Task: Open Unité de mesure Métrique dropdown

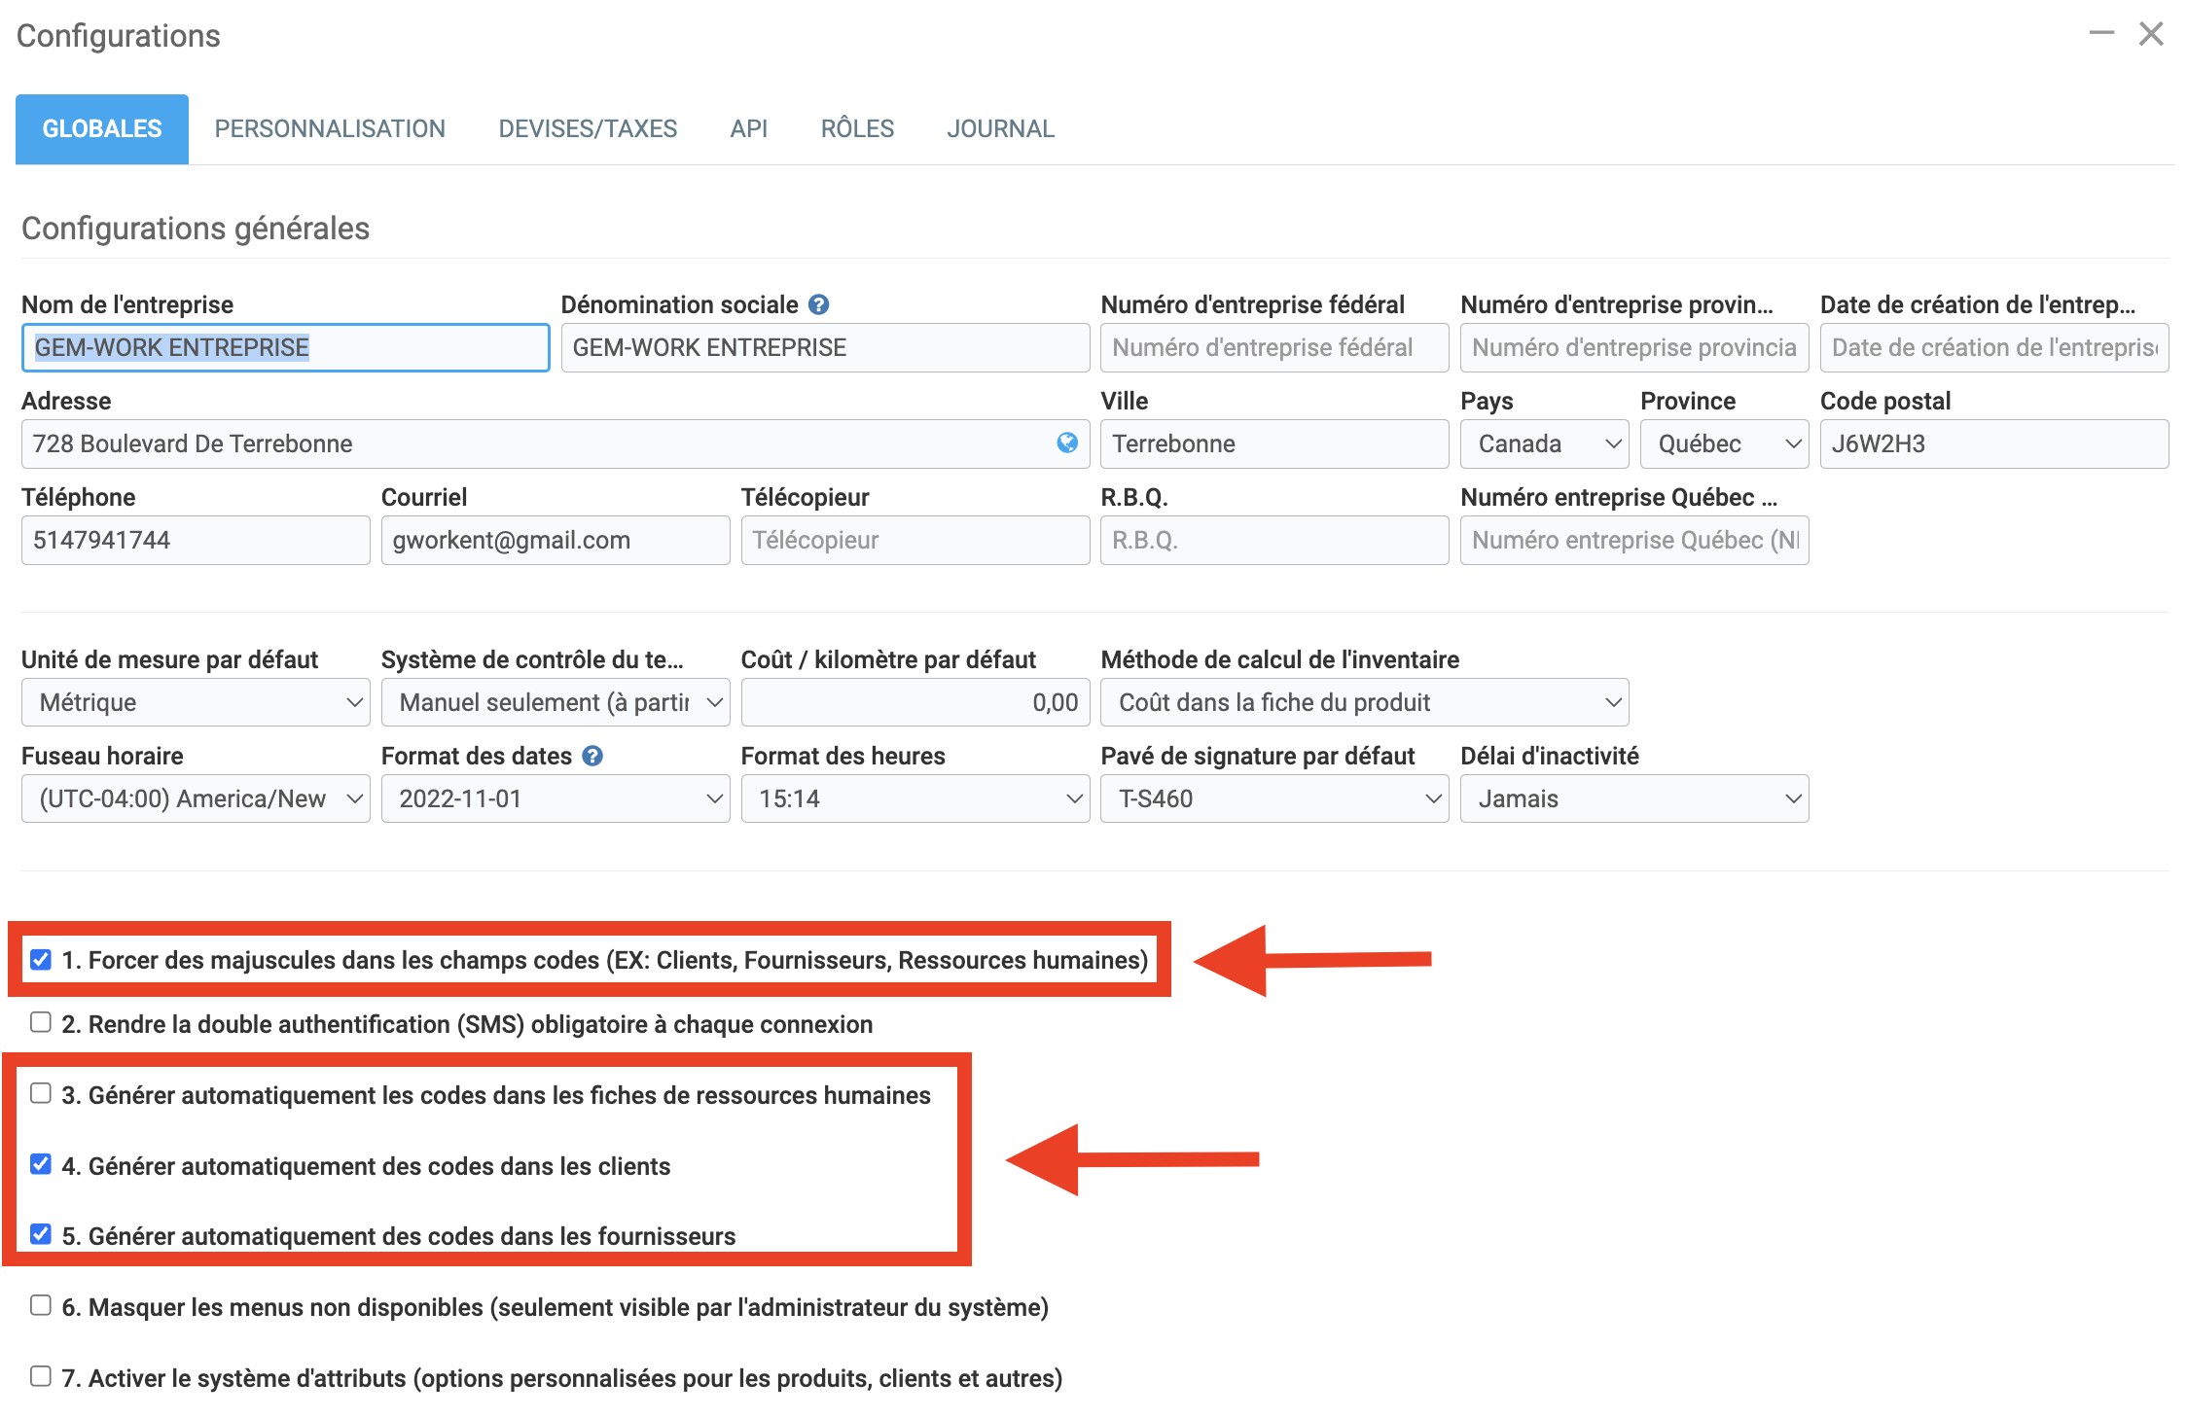Action: click(196, 702)
